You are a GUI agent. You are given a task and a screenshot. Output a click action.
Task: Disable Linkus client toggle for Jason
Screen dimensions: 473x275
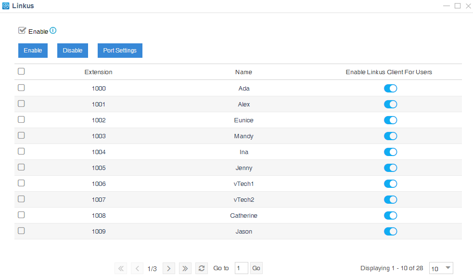pos(390,231)
